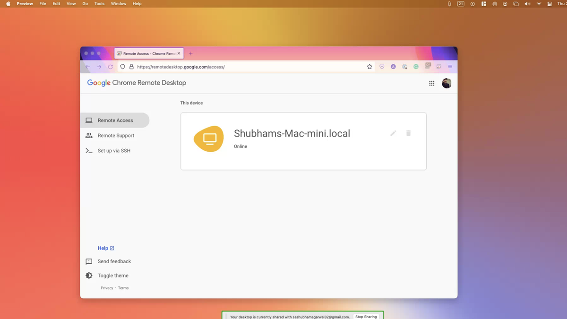The width and height of the screenshot is (567, 319).
Task: Click the Stop Sharing button
Action: coord(367,317)
